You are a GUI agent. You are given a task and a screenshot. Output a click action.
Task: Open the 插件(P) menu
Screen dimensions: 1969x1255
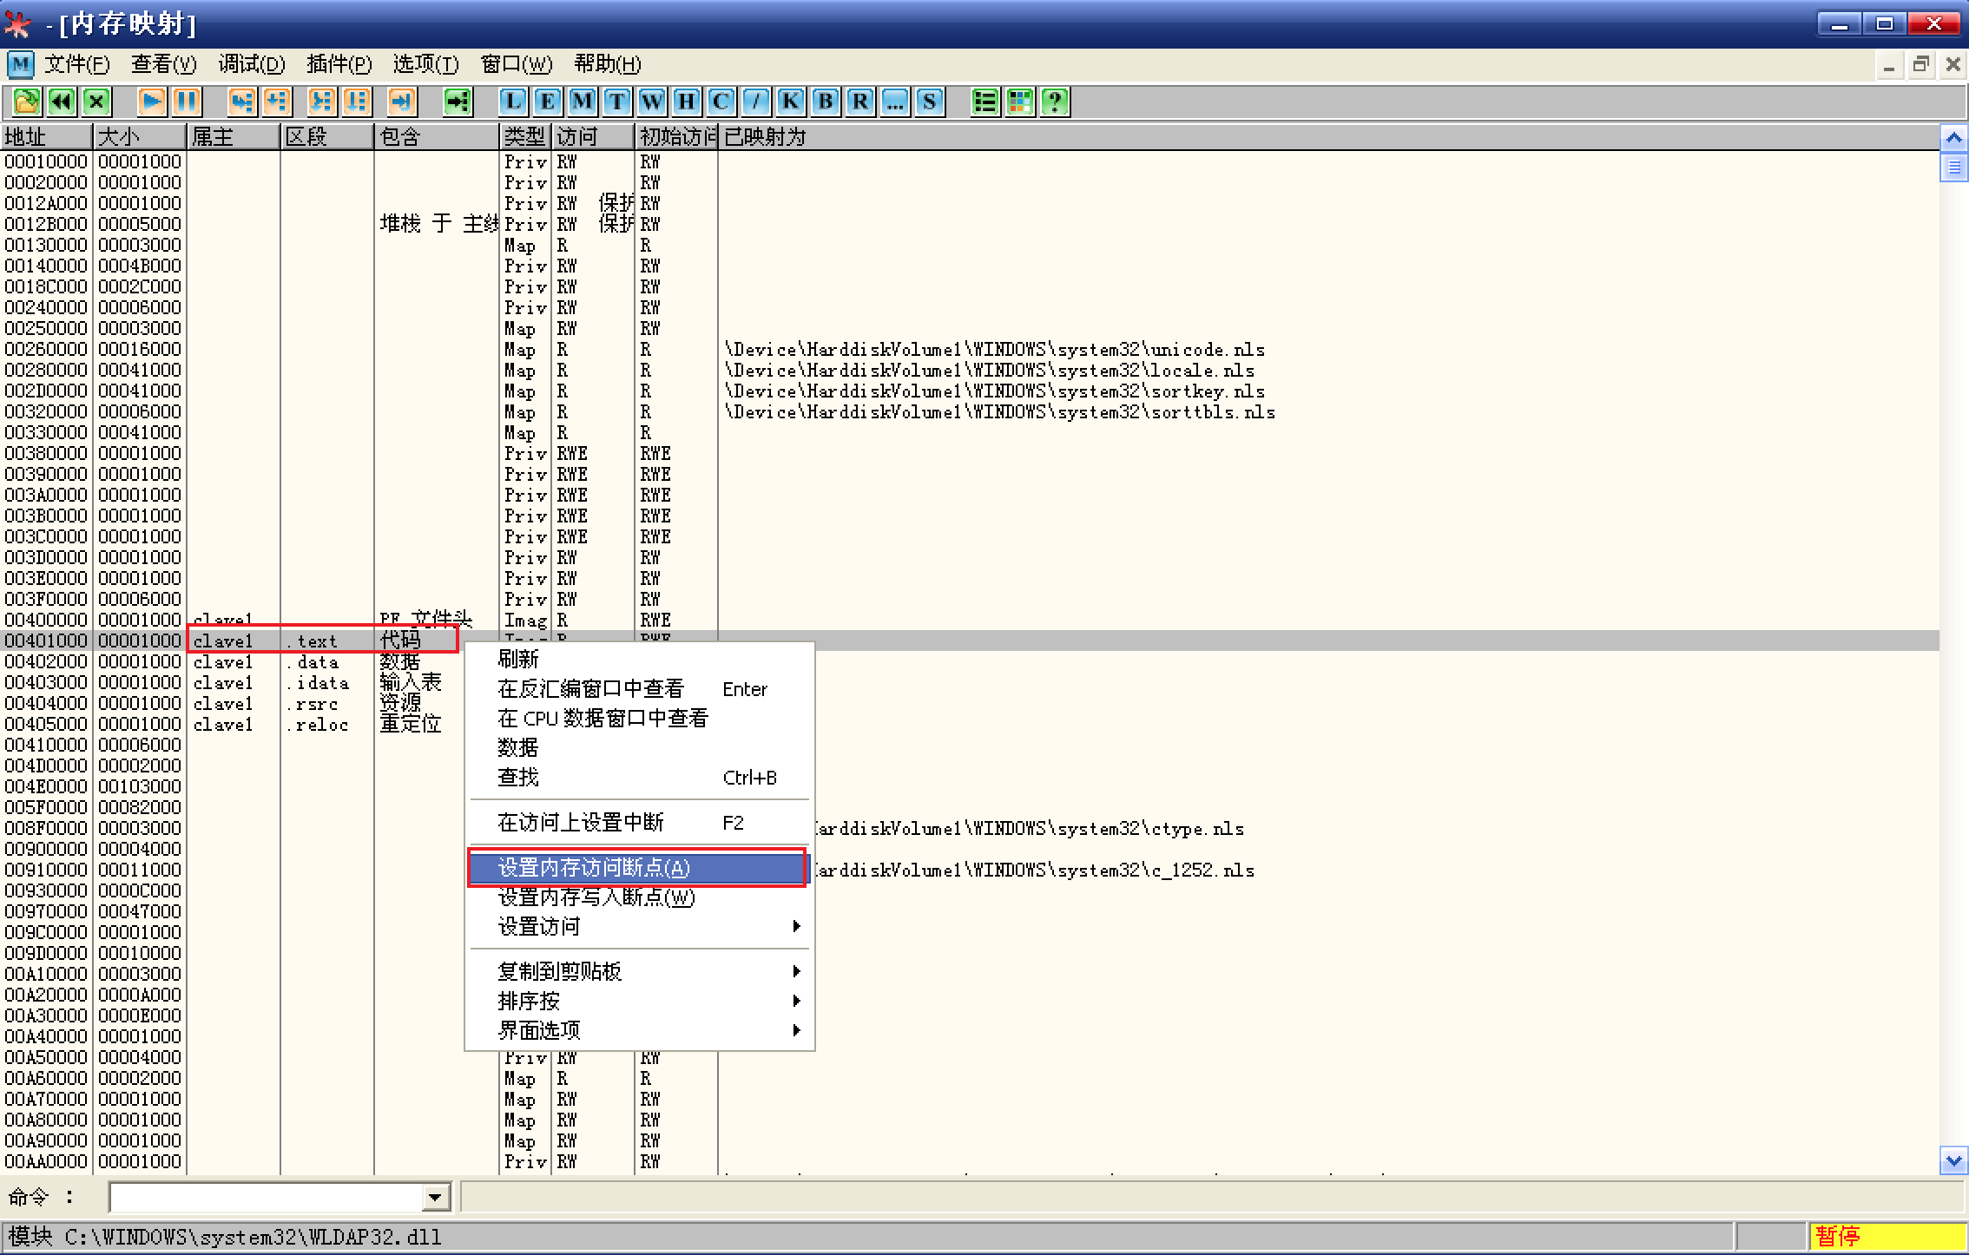point(339,64)
